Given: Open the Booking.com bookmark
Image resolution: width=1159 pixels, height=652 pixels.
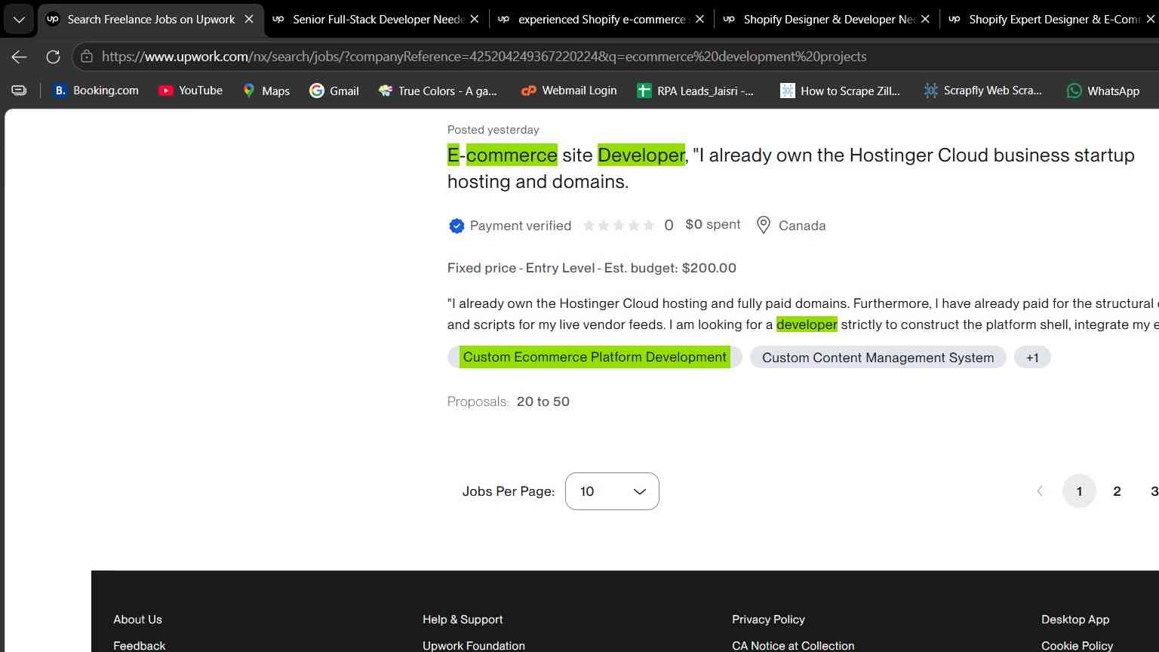Looking at the screenshot, I should (95, 91).
